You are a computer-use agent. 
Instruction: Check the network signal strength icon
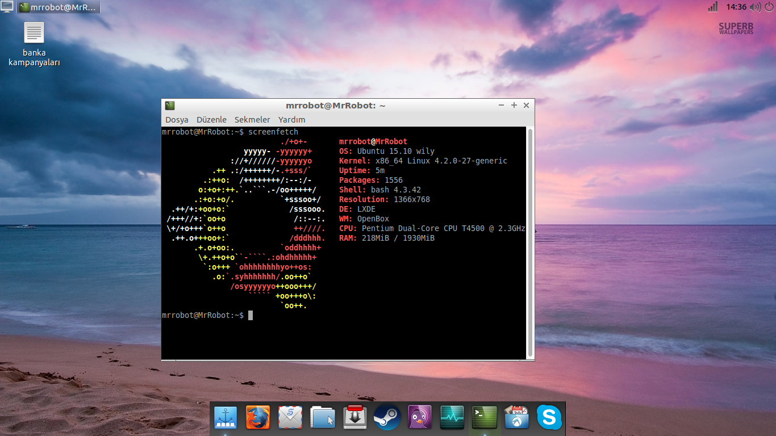click(x=713, y=7)
